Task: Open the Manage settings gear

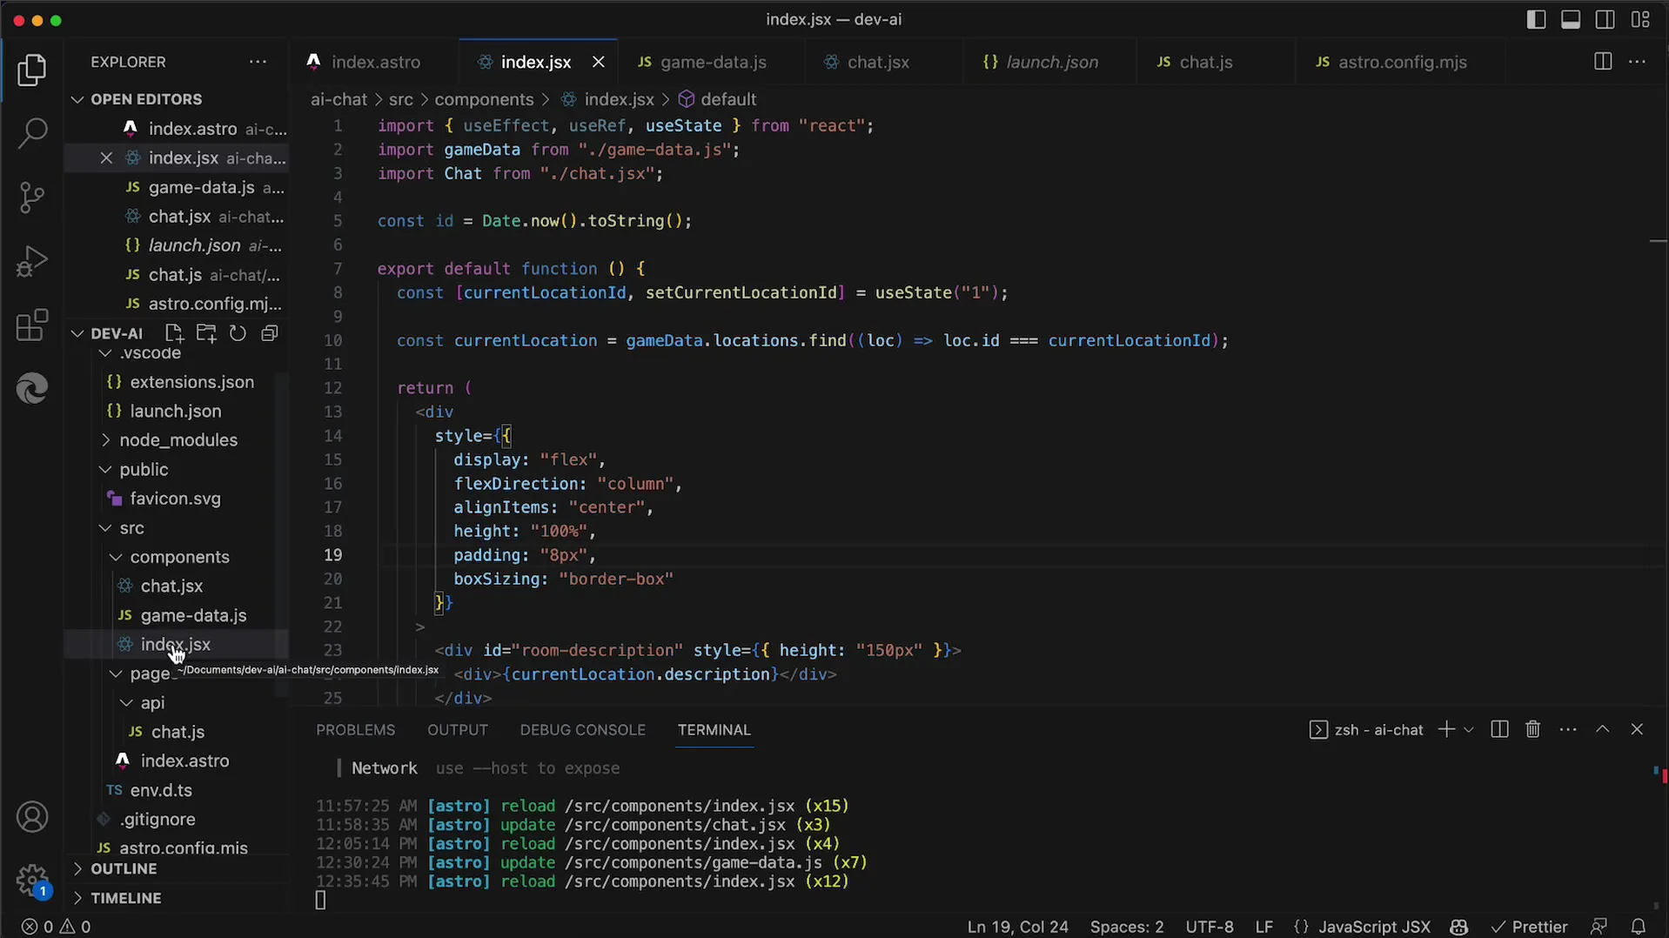Action: click(x=32, y=880)
